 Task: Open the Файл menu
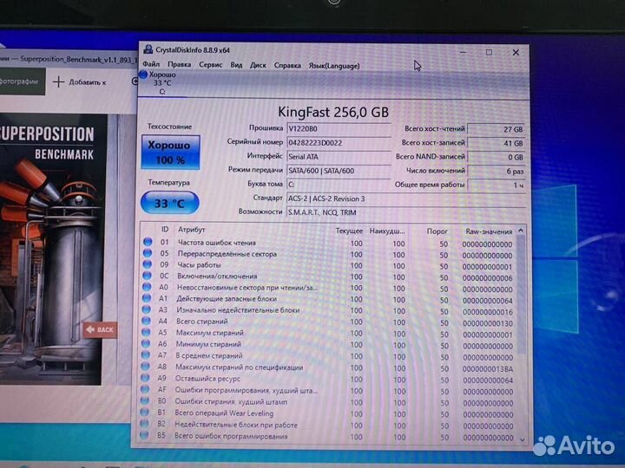(151, 64)
